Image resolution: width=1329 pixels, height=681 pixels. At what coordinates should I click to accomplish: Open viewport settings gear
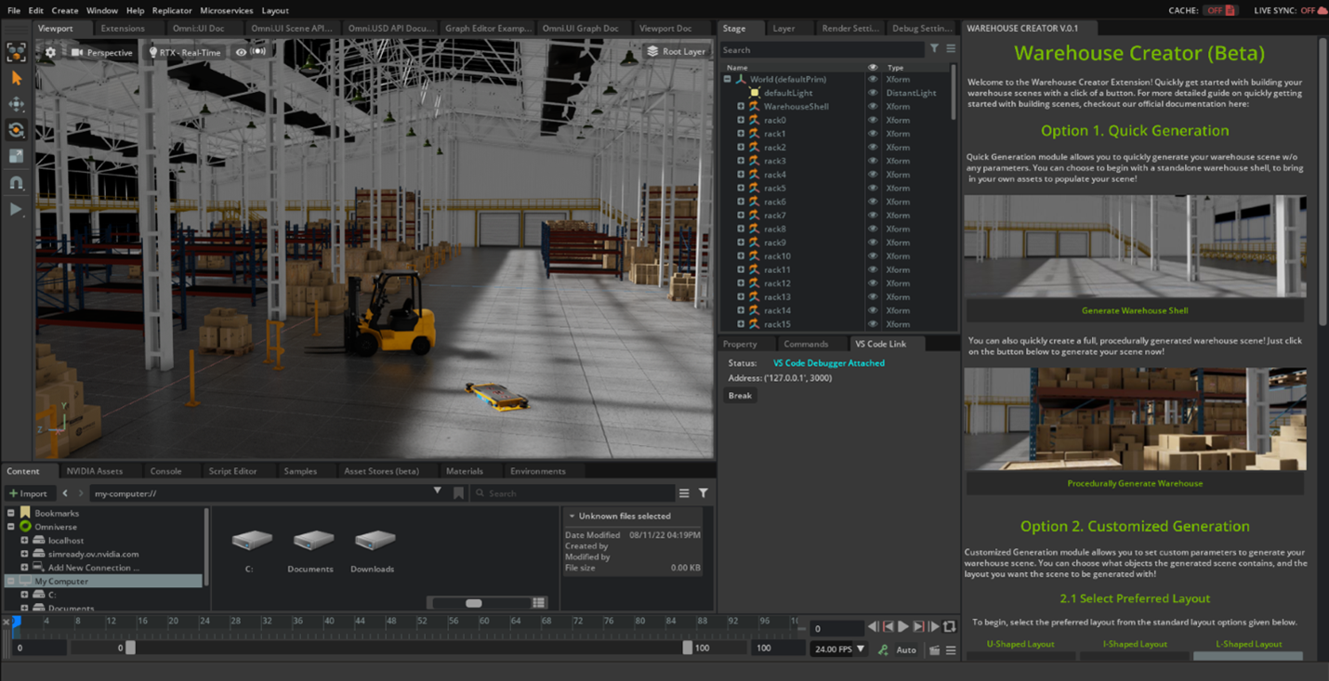pyautogui.click(x=50, y=52)
